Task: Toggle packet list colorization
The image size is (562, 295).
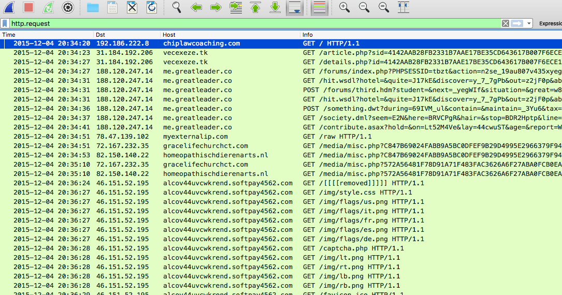Action: tap(319, 7)
